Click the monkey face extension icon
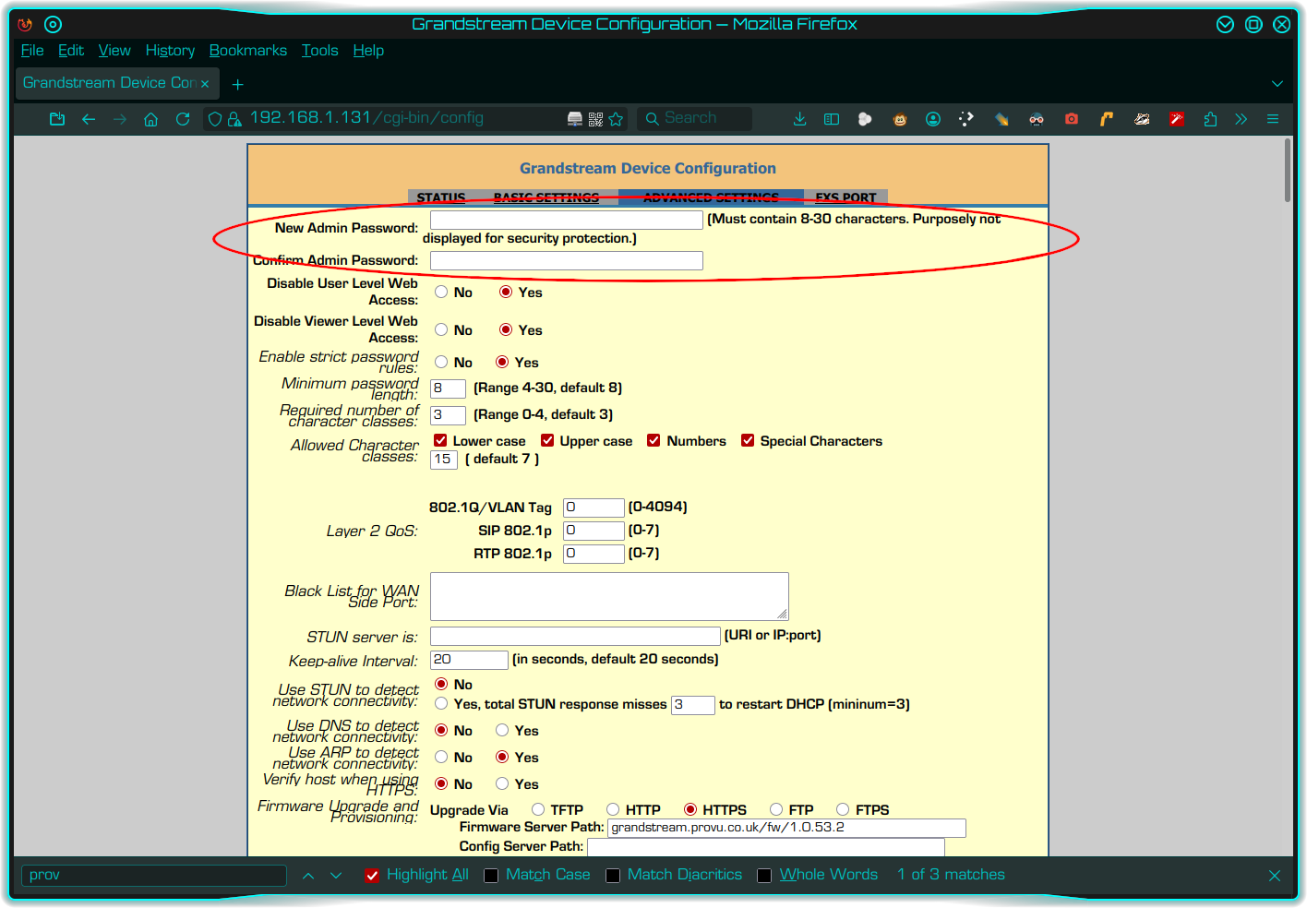The image size is (1307, 908). [900, 119]
